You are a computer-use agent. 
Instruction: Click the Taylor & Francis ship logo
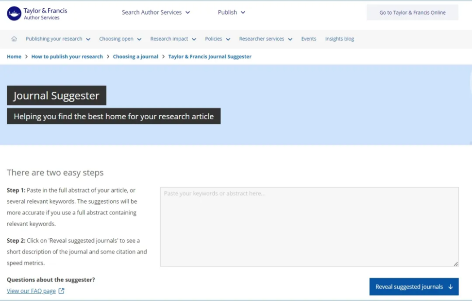tap(14, 14)
